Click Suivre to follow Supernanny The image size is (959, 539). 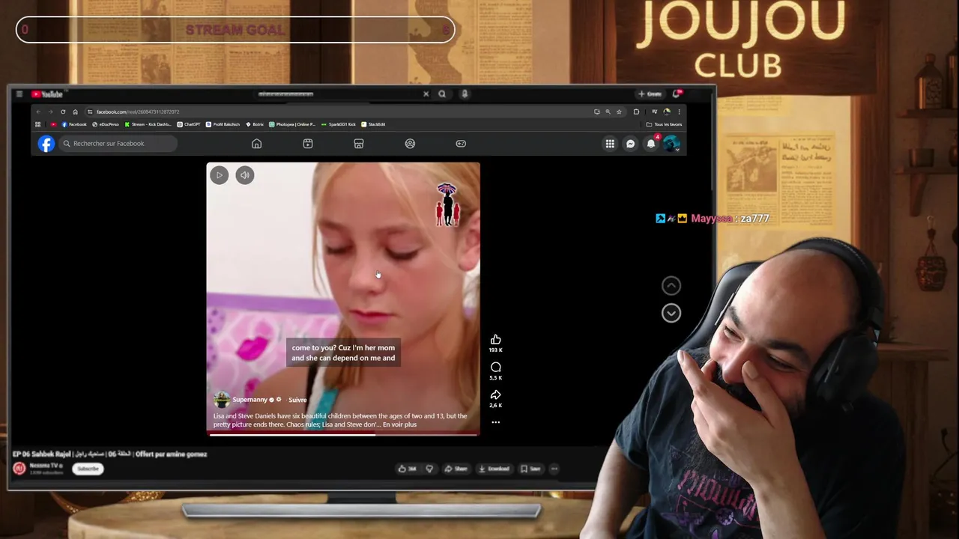click(x=297, y=400)
